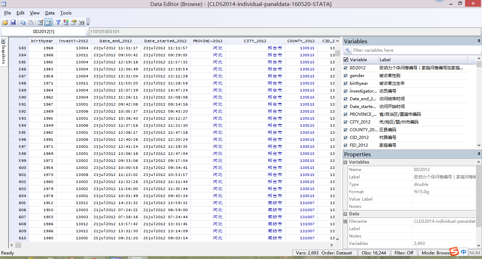Open the Tools menu
482x259 pixels.
click(66, 13)
